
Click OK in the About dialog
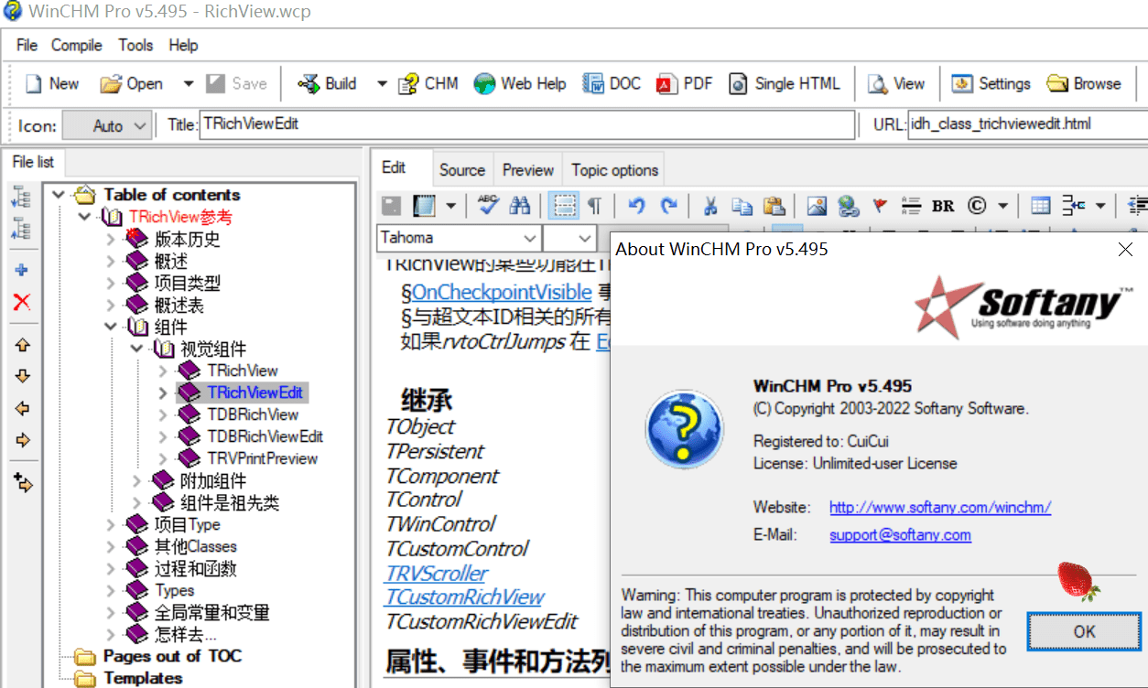pos(1085,631)
